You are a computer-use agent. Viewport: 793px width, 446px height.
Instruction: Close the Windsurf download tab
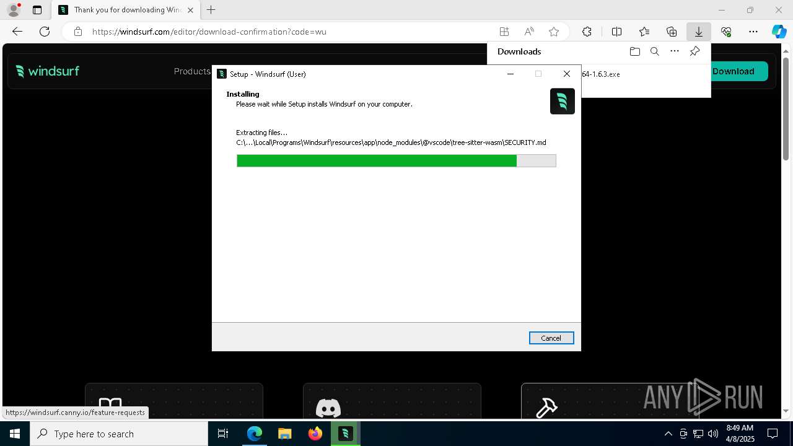point(190,10)
